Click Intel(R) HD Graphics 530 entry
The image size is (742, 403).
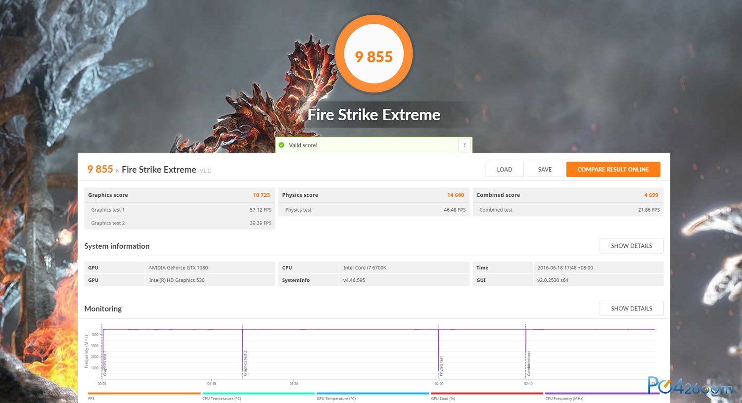click(177, 280)
